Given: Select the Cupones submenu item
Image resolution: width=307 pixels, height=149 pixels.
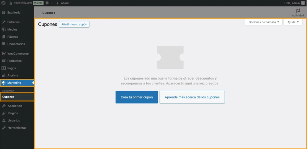Looking at the screenshot, I should (x=17, y=97).
